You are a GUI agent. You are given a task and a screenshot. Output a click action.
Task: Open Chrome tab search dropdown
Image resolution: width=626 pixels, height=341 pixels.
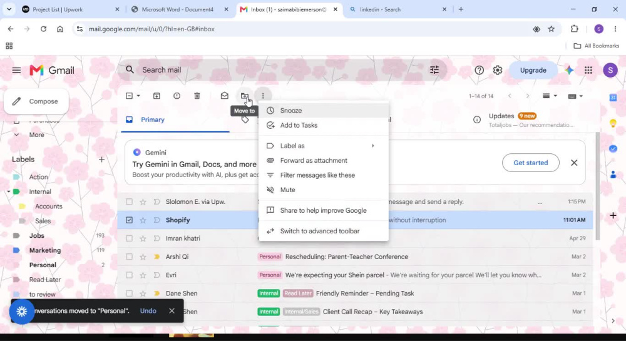tap(9, 9)
